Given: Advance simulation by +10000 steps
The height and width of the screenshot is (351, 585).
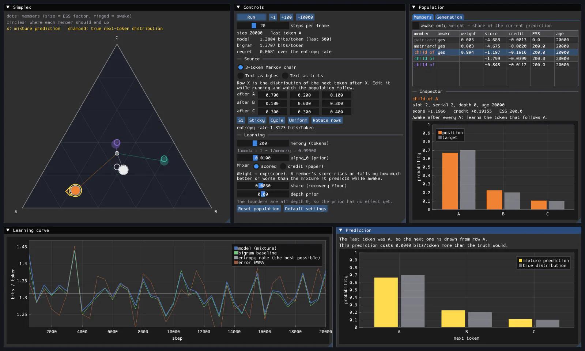Looking at the screenshot, I should [305, 17].
